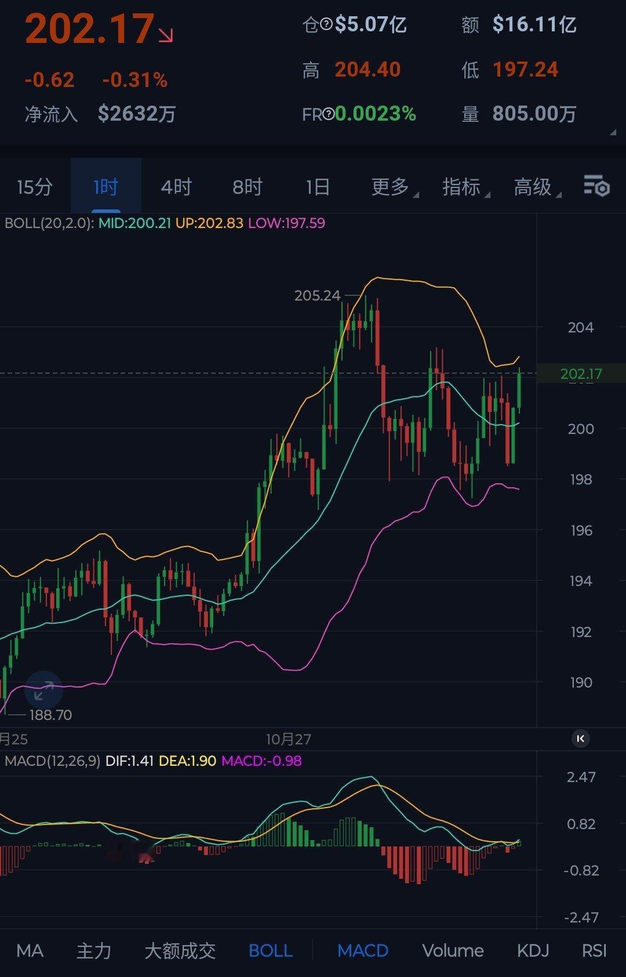Tap the DIF:1.41 MACD value
This screenshot has height=977, width=626.
point(129,761)
